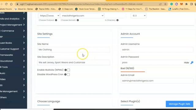Show info for Enable Multisite (WPMU)

click(x=66, y=70)
